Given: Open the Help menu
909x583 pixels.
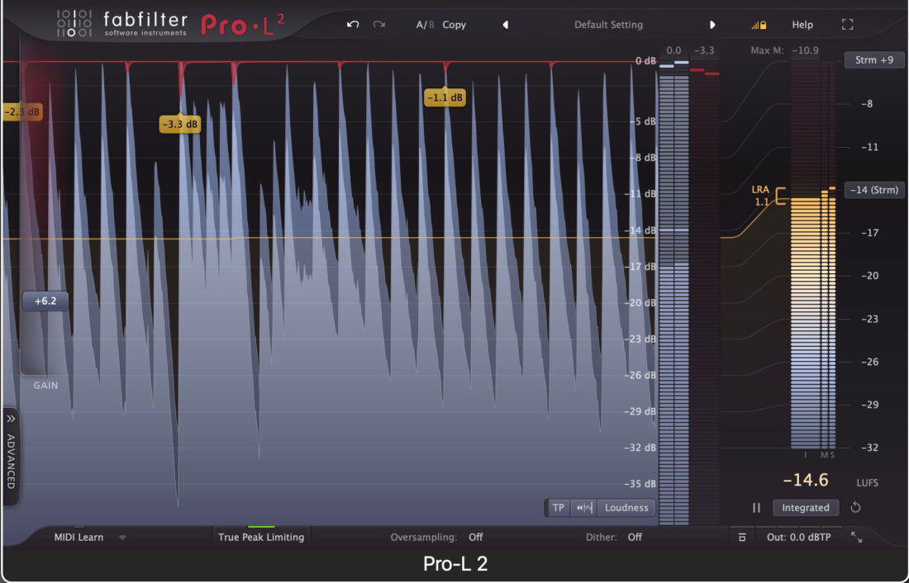Looking at the screenshot, I should coord(802,25).
